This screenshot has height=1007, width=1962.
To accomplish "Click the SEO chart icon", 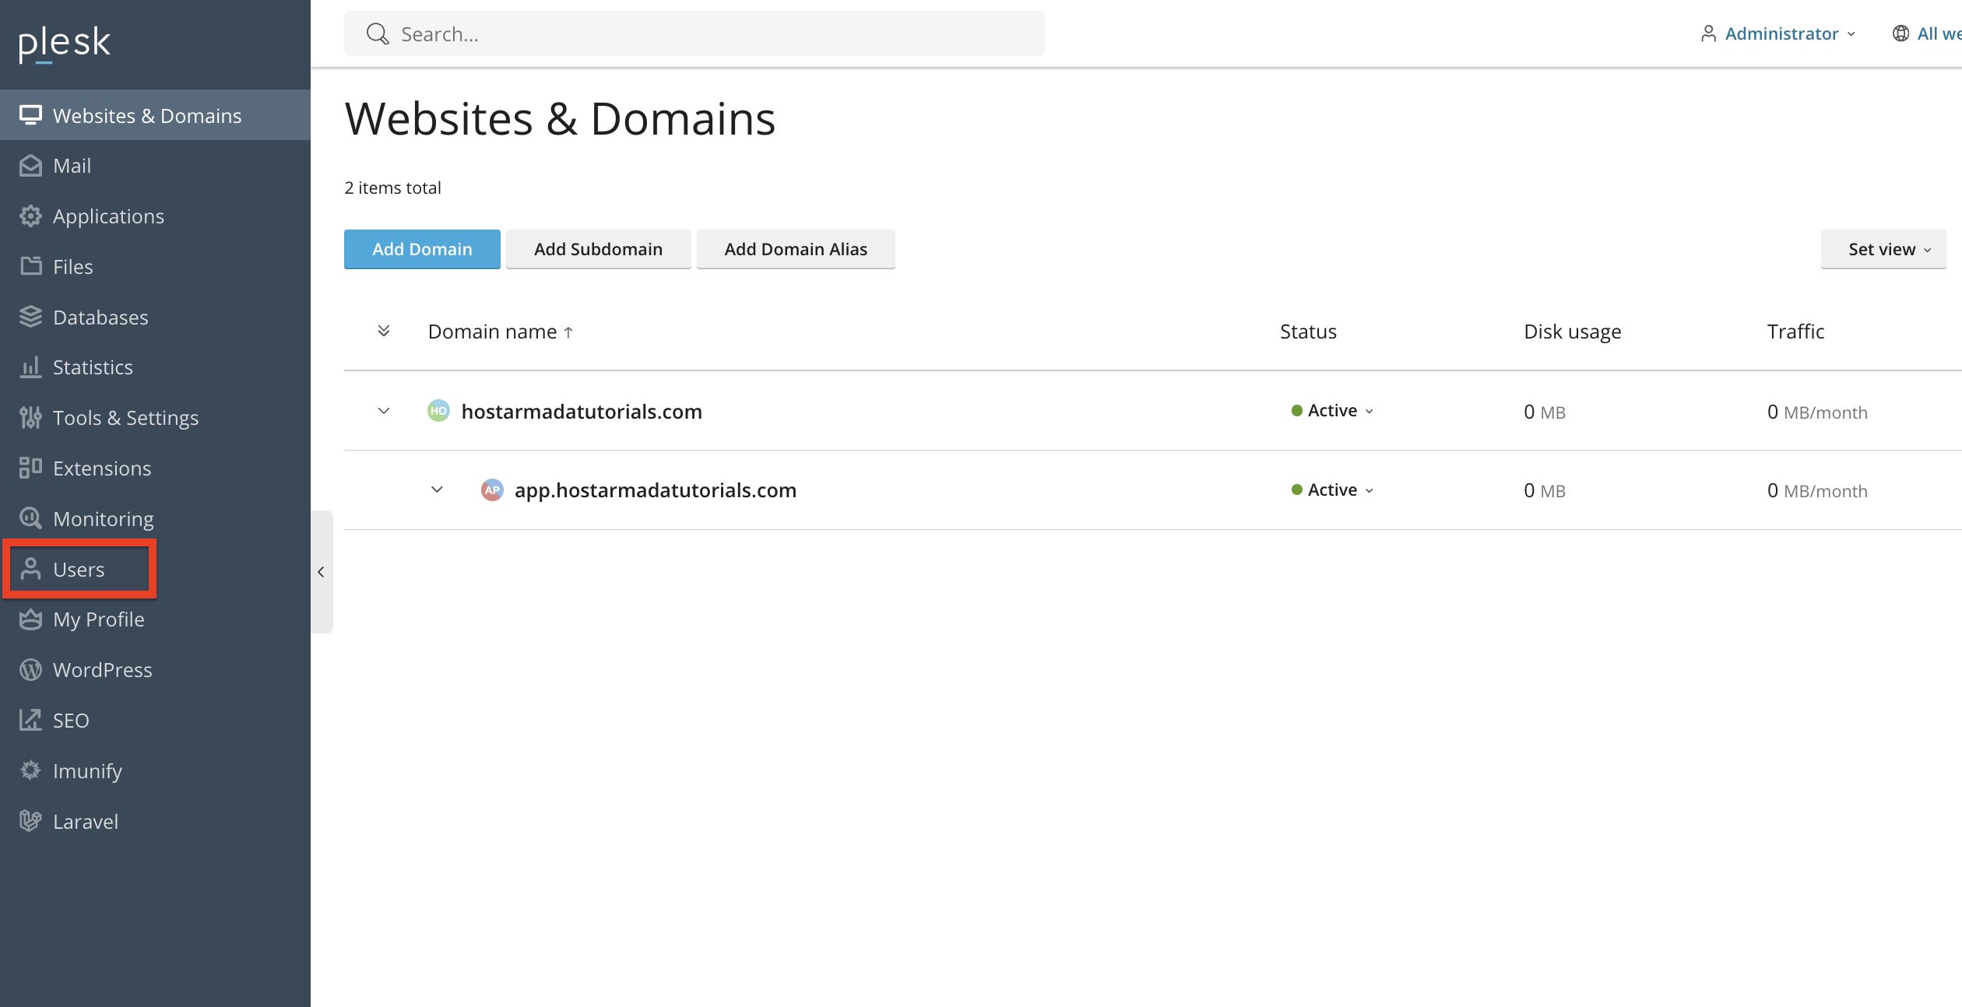I will point(30,720).
